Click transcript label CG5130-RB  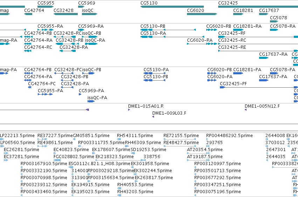pos(153,26)
